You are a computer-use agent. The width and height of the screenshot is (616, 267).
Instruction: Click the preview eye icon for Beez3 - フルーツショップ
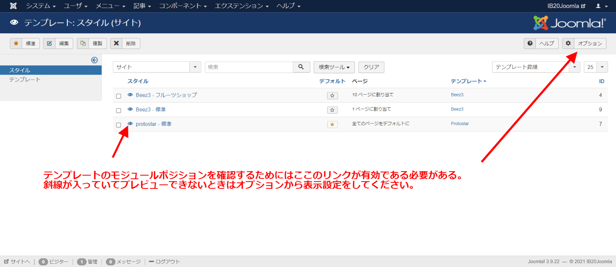click(130, 95)
